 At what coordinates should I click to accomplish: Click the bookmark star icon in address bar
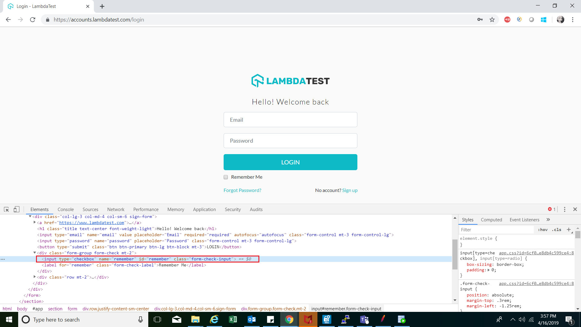pyautogui.click(x=492, y=20)
